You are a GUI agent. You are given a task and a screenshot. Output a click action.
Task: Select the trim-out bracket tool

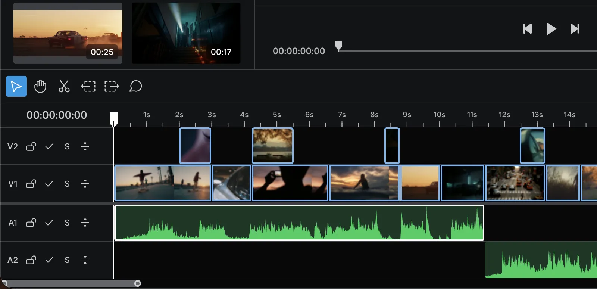click(x=112, y=86)
